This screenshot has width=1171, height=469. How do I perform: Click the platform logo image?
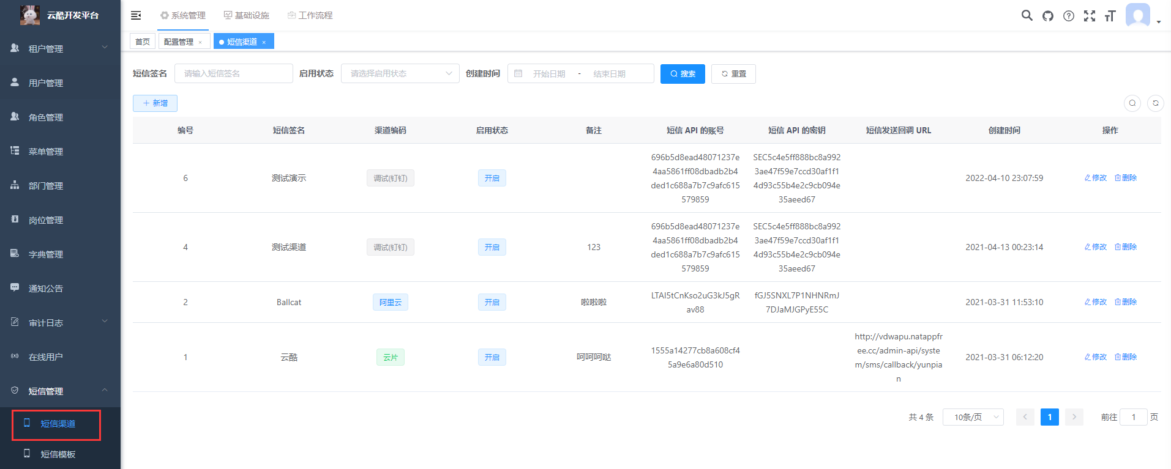[30, 15]
